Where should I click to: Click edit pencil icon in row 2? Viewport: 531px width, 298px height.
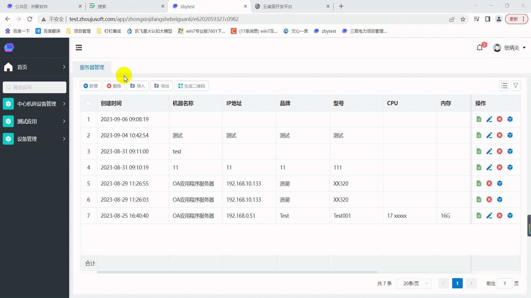pyautogui.click(x=489, y=135)
